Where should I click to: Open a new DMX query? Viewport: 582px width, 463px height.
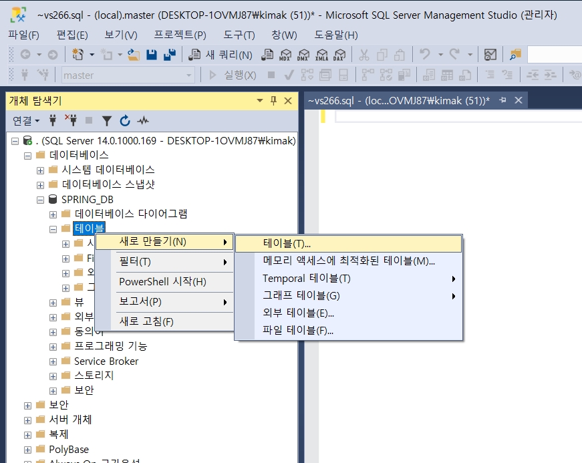(303, 55)
